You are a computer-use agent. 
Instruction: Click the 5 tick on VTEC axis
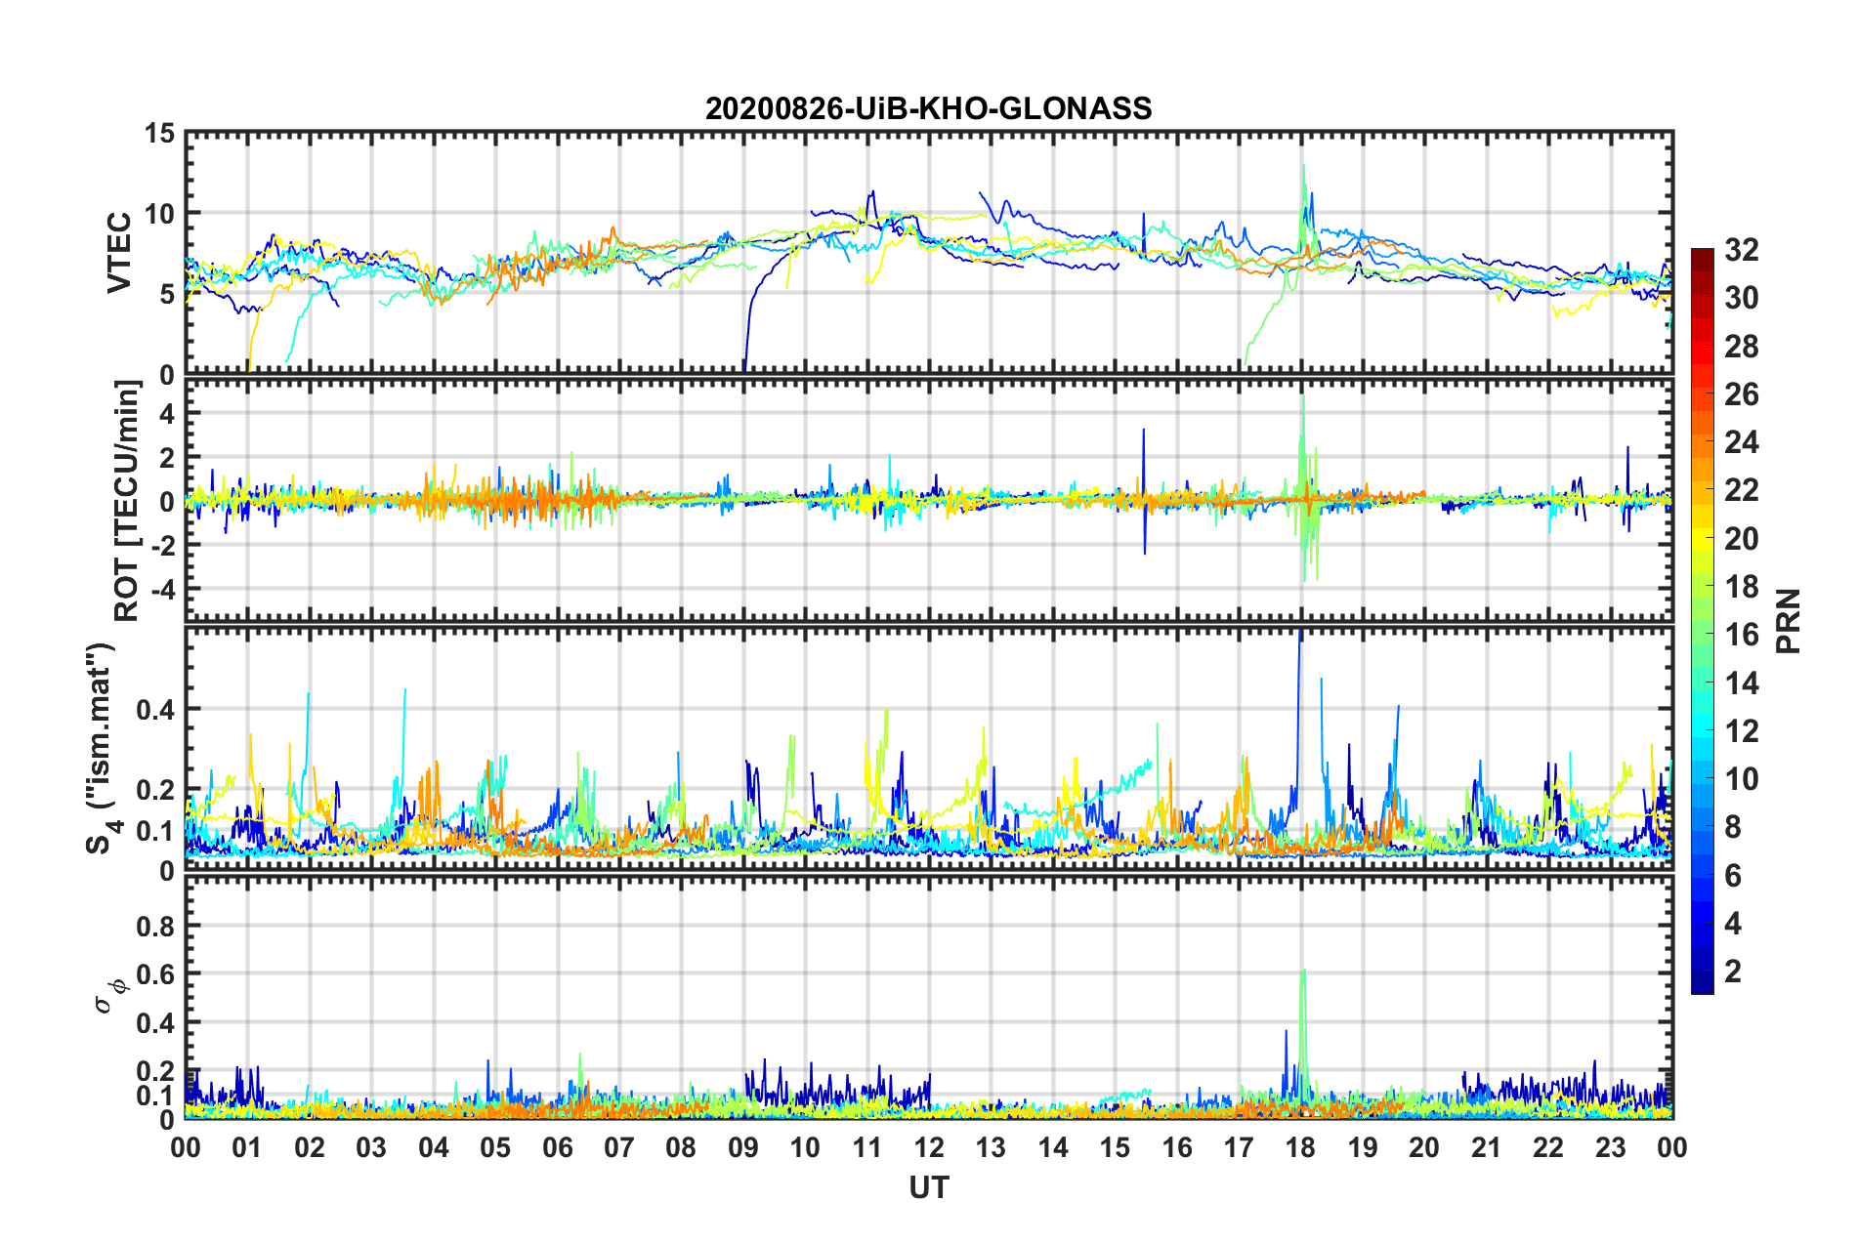(x=167, y=294)
